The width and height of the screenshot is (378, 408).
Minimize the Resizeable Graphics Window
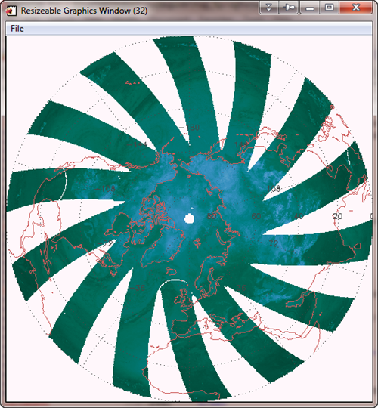point(309,8)
